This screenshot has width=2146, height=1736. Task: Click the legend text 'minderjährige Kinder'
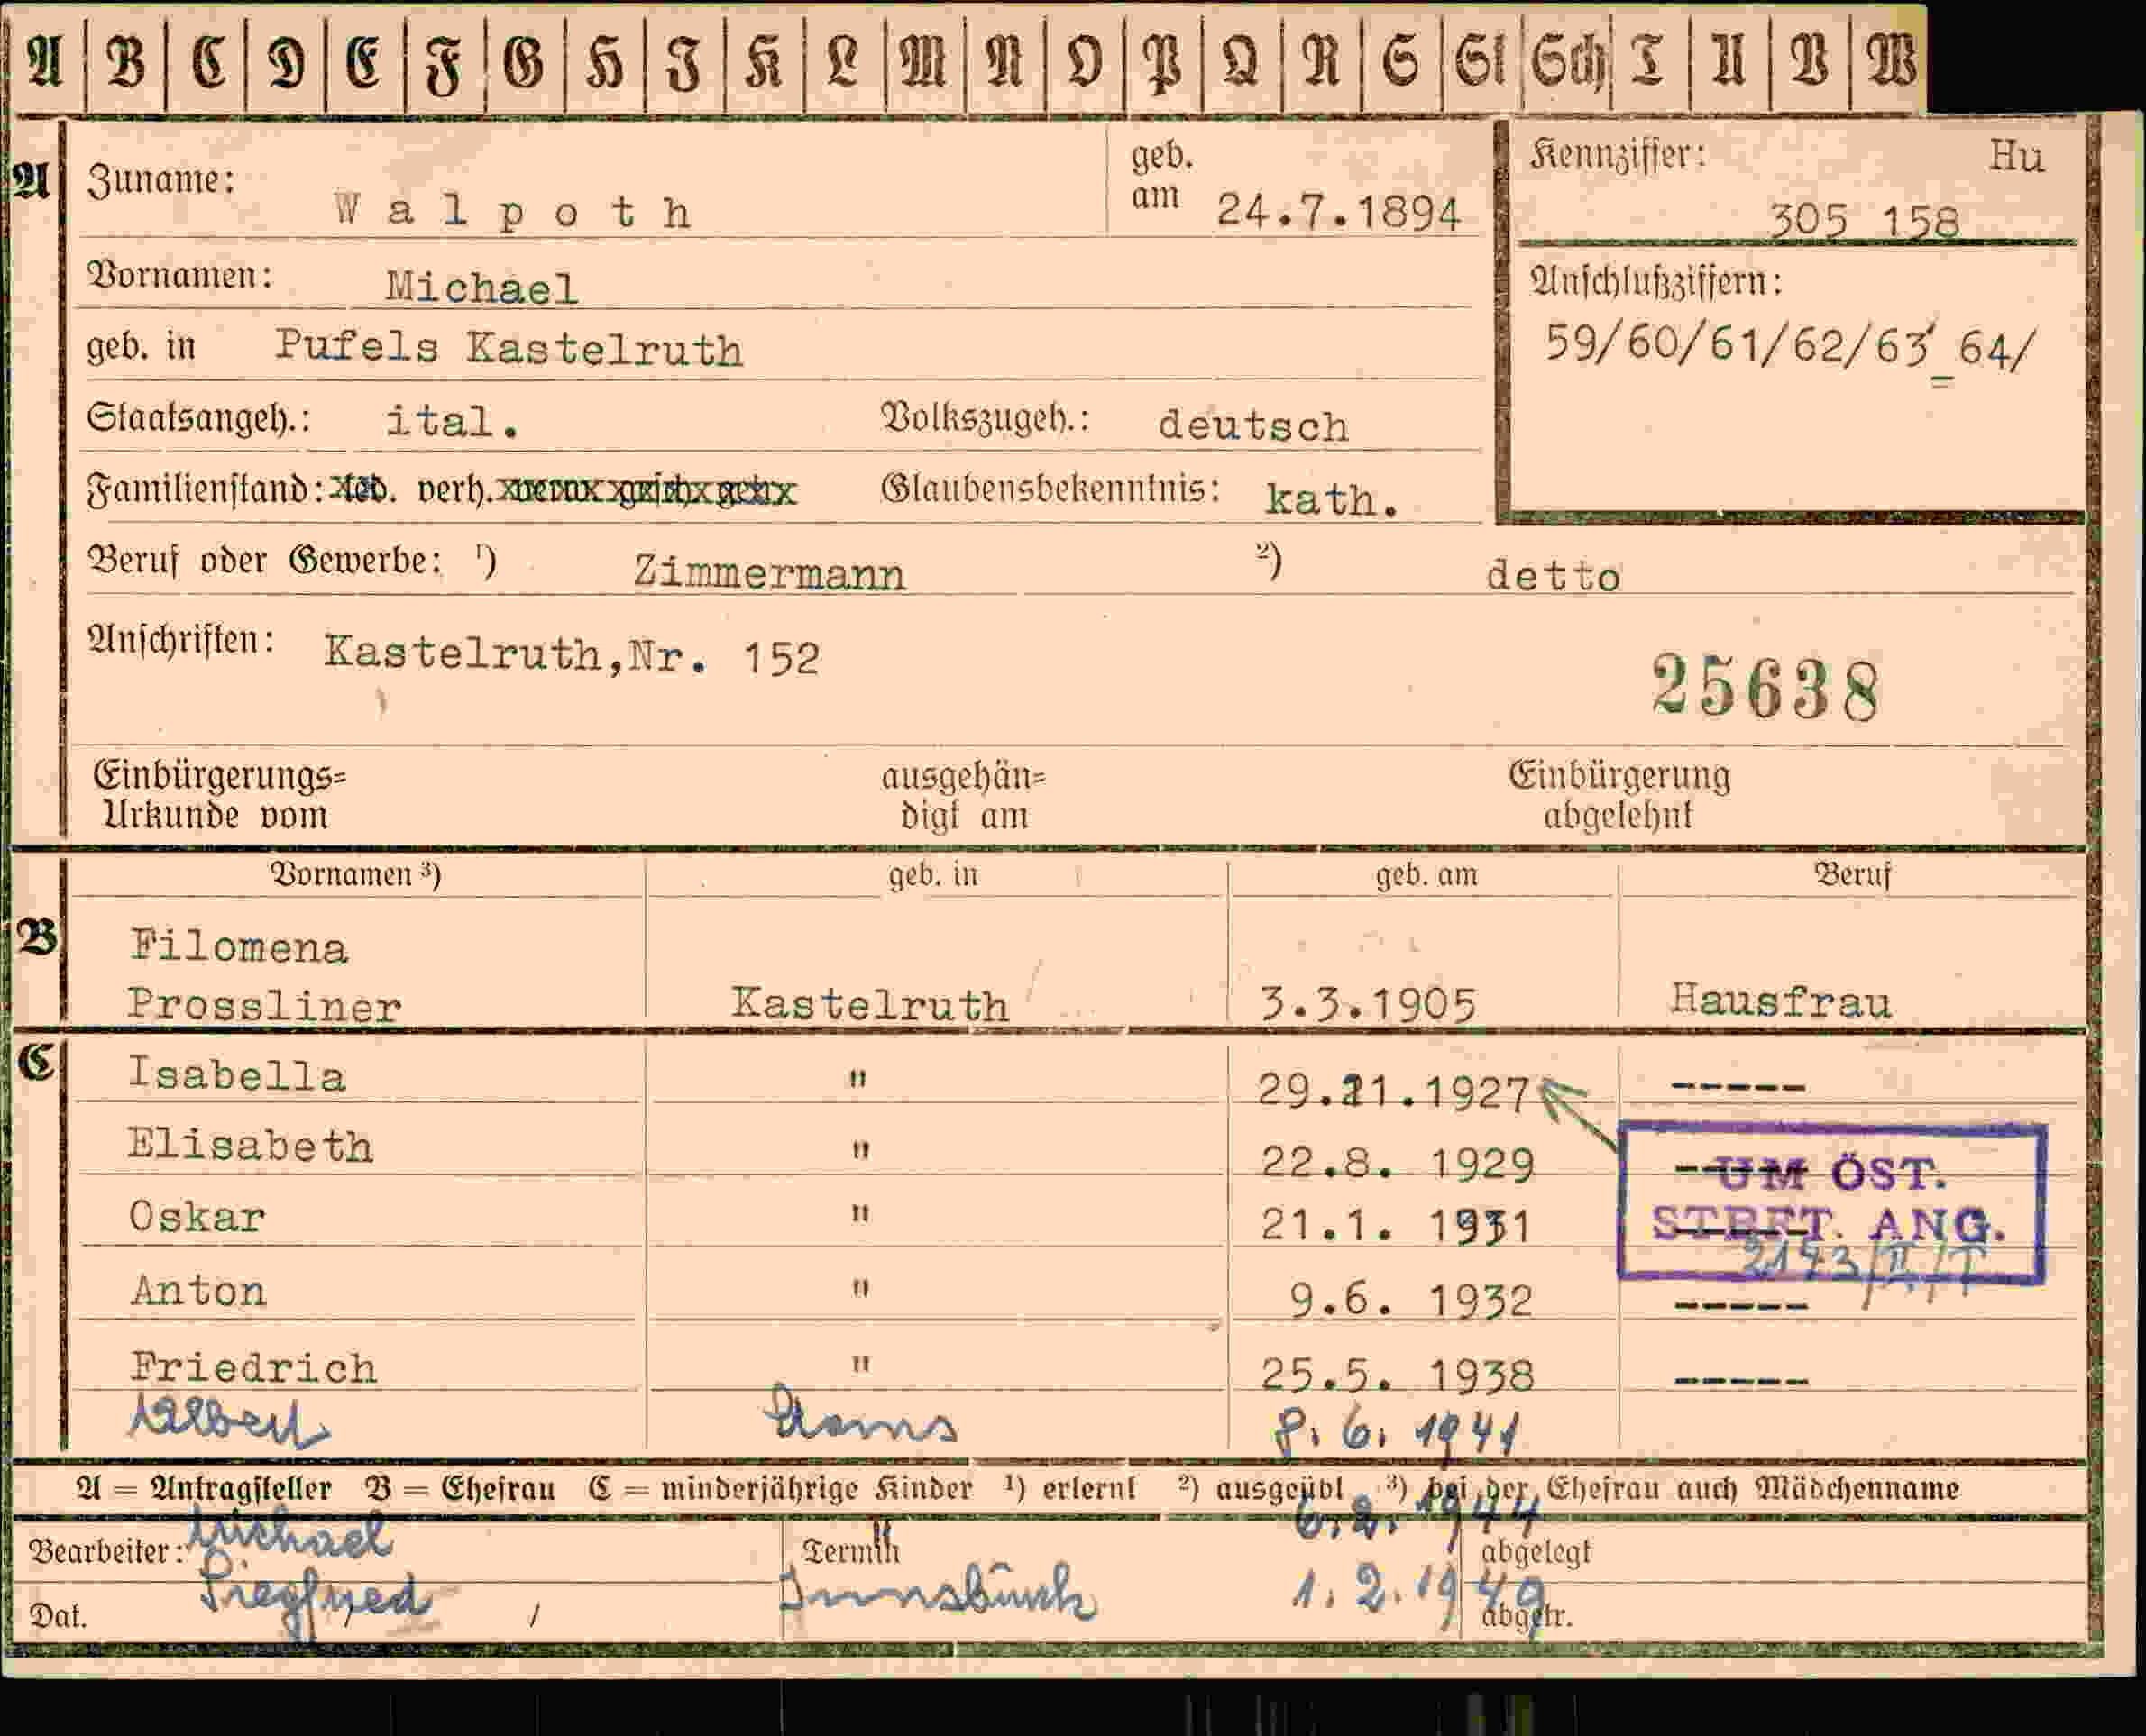[x=816, y=1489]
